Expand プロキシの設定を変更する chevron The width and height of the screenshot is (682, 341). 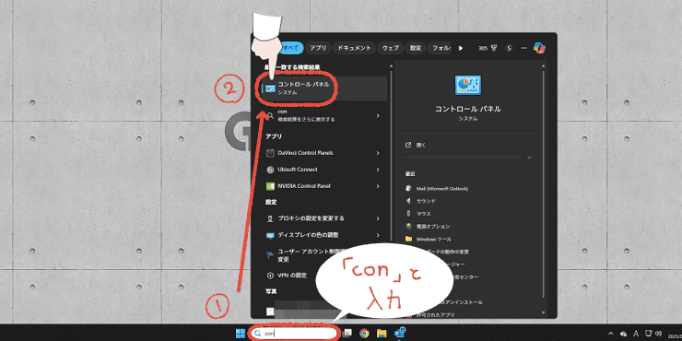(378, 218)
